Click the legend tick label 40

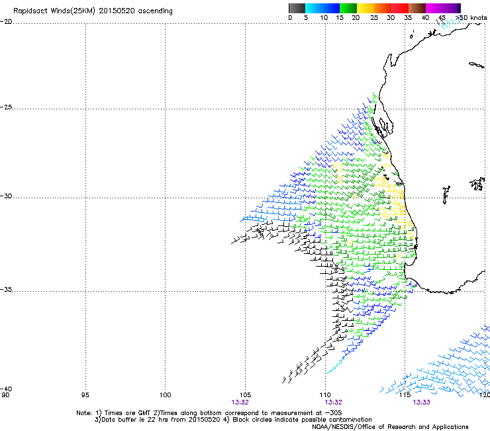tap(425, 18)
